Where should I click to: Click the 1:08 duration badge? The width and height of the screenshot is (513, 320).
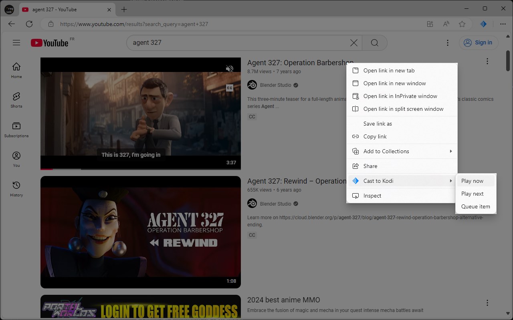pyautogui.click(x=231, y=281)
